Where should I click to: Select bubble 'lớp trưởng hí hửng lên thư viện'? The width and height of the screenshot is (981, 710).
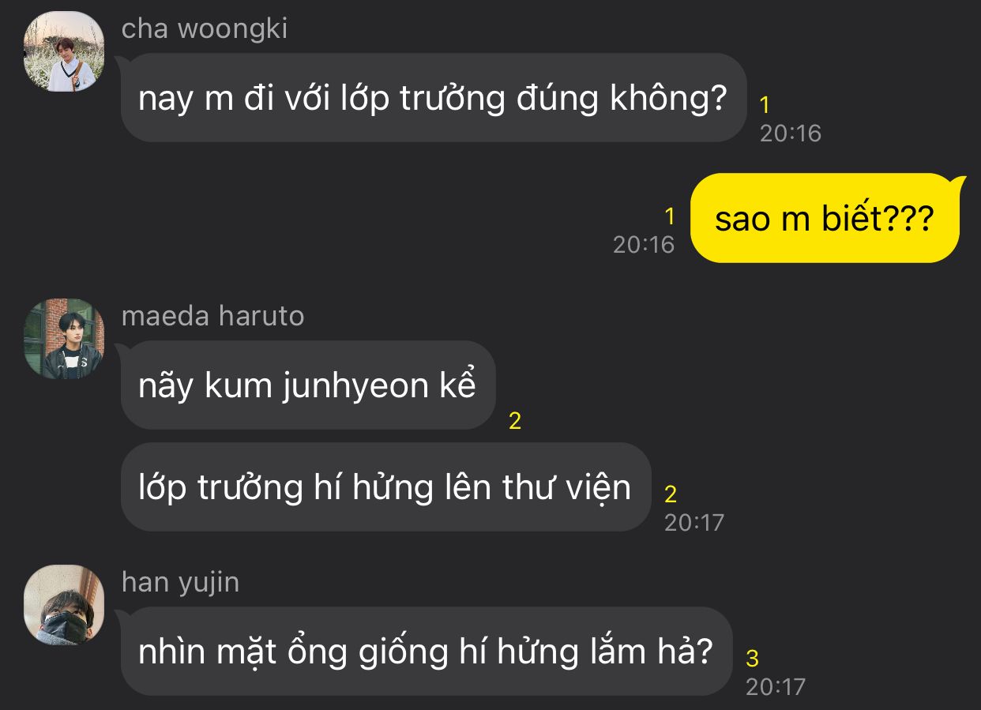(385, 487)
